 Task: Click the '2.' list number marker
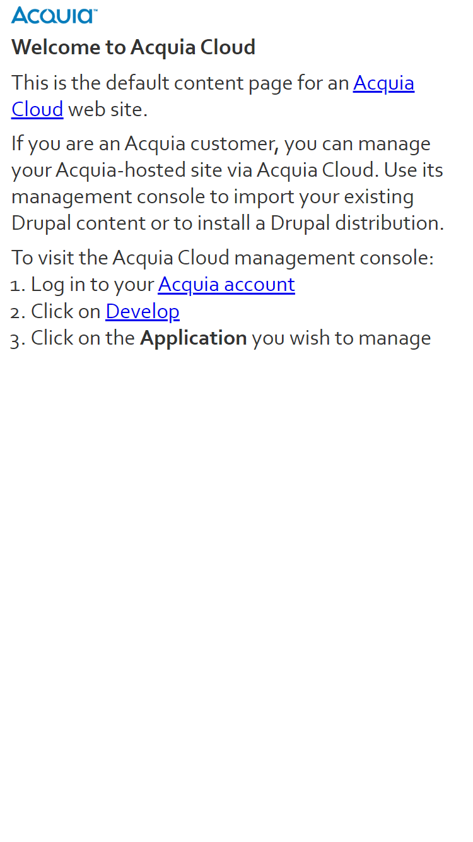(x=18, y=312)
